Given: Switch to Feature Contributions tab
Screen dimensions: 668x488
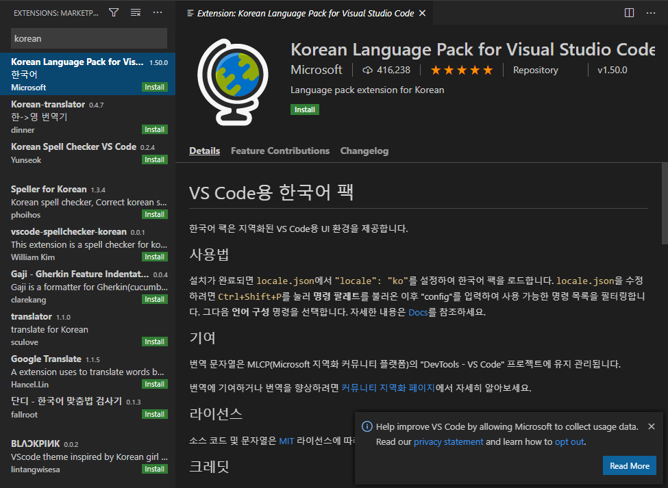Looking at the screenshot, I should (280, 151).
